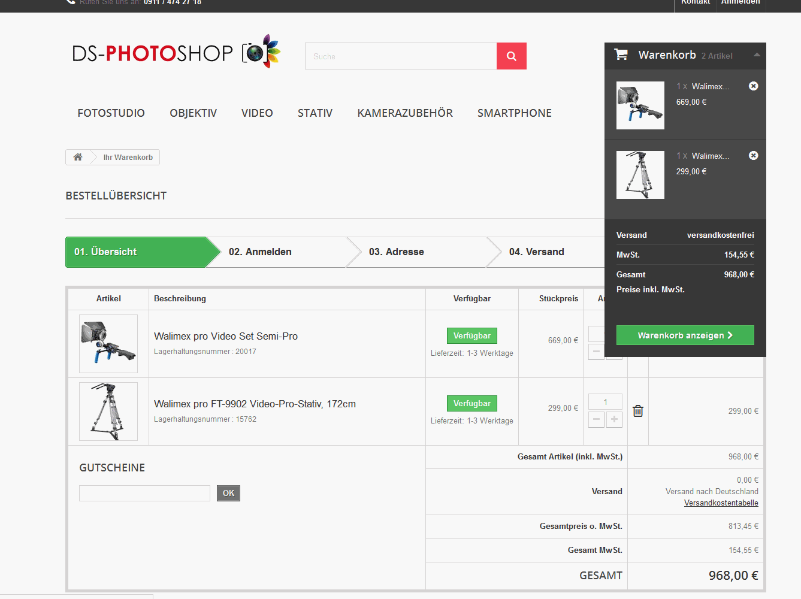The width and height of the screenshot is (801, 599).
Task: Click the Versand nach Deutschland text
Action: pos(712,492)
